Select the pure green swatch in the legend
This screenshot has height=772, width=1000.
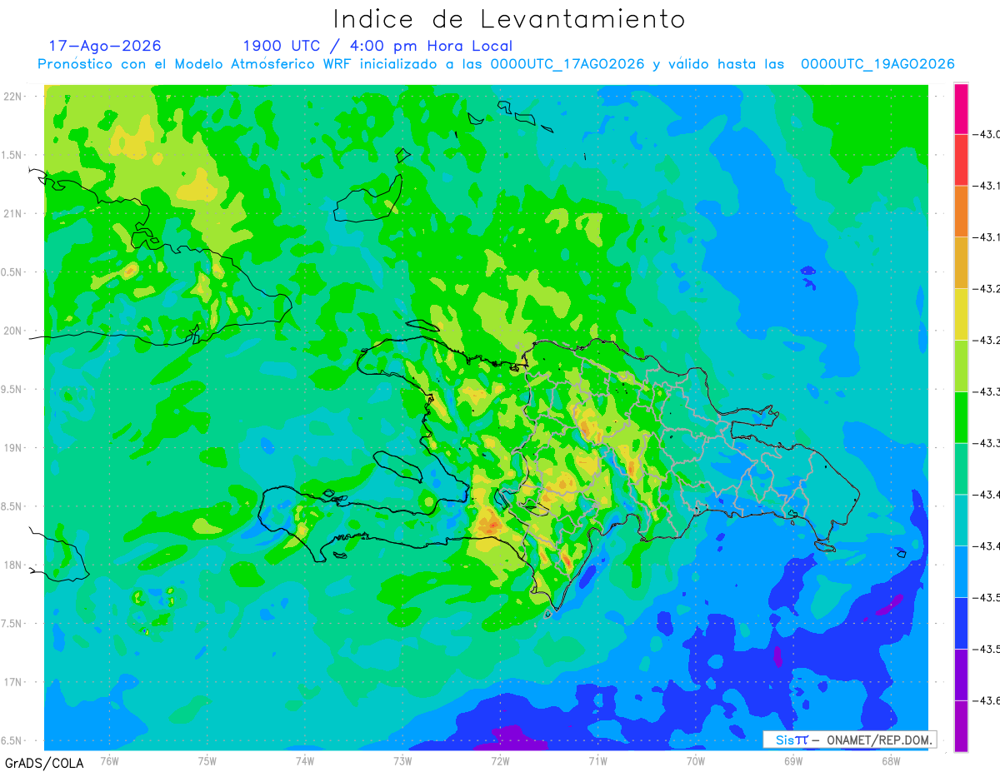pyautogui.click(x=961, y=416)
